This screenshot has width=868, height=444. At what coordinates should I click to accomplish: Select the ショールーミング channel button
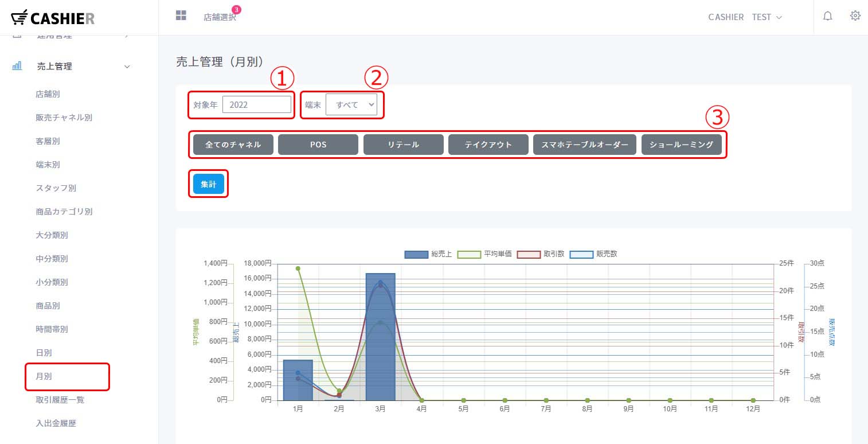[x=682, y=145]
